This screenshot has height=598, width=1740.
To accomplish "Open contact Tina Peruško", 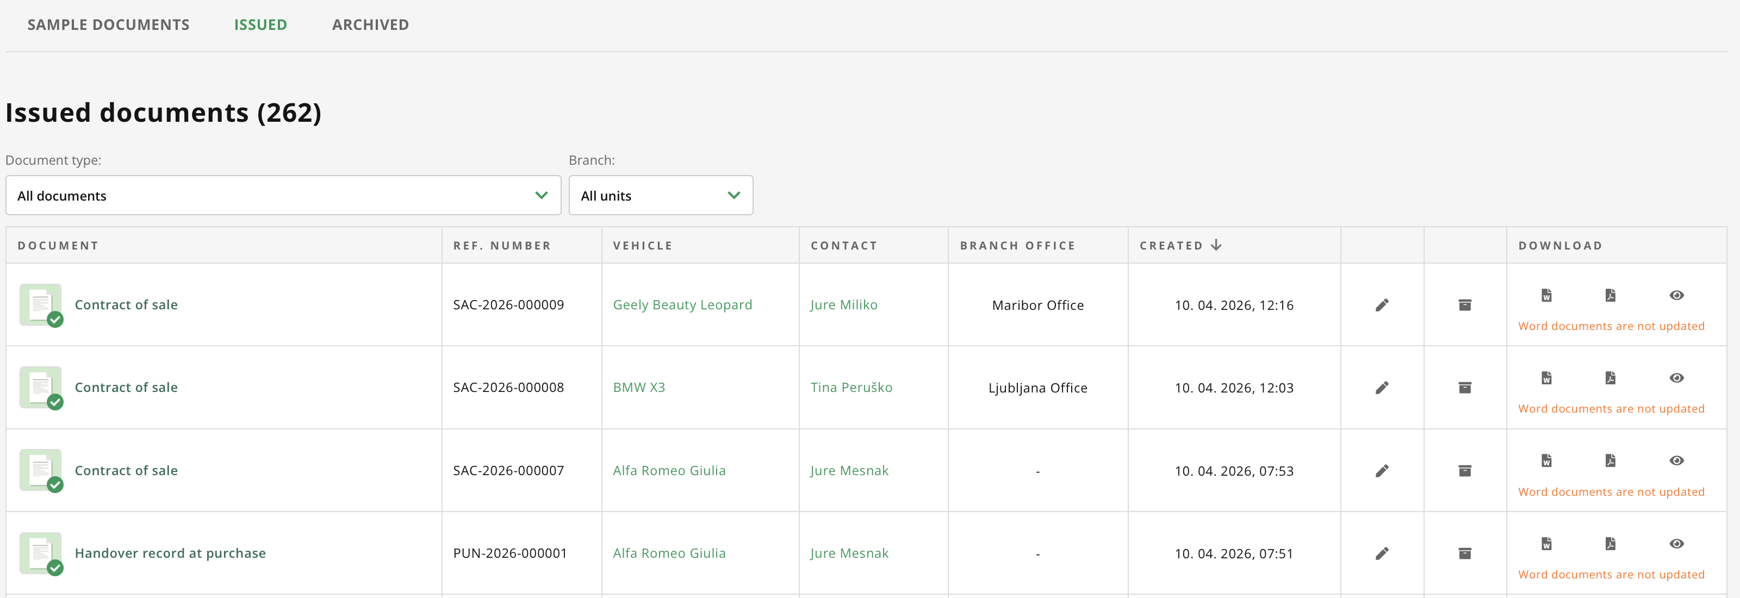I will click(850, 388).
